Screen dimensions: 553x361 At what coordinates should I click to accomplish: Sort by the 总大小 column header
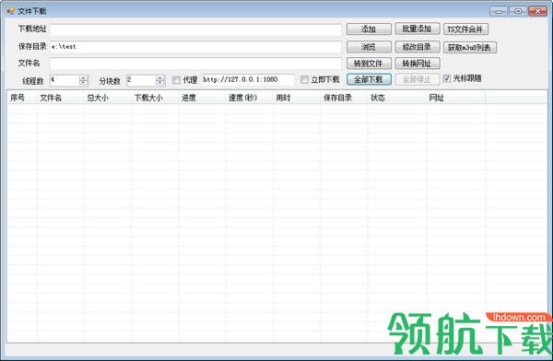pos(108,98)
